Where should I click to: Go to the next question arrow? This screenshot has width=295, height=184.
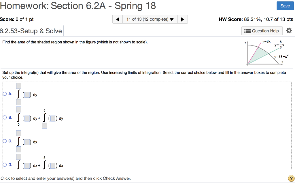click(182, 20)
